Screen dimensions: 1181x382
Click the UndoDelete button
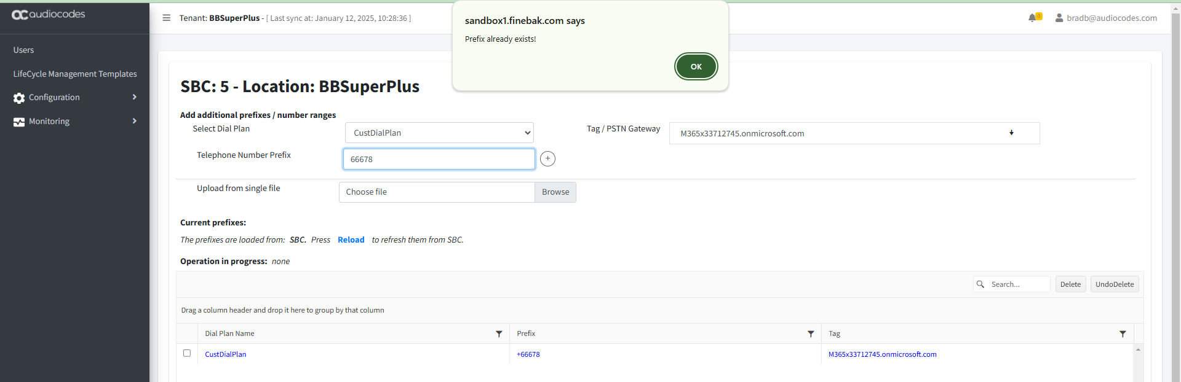(1115, 284)
